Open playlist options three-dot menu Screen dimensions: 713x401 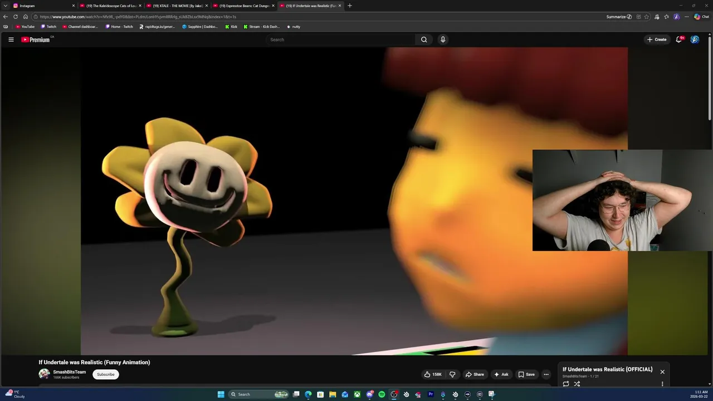coord(662,384)
